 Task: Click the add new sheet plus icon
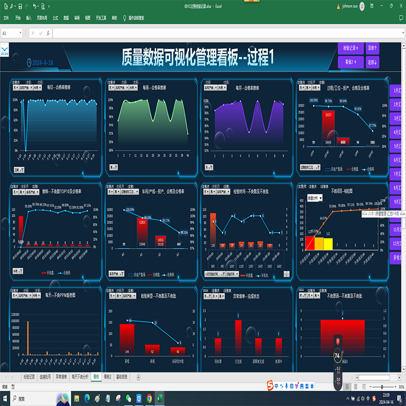coord(138,377)
